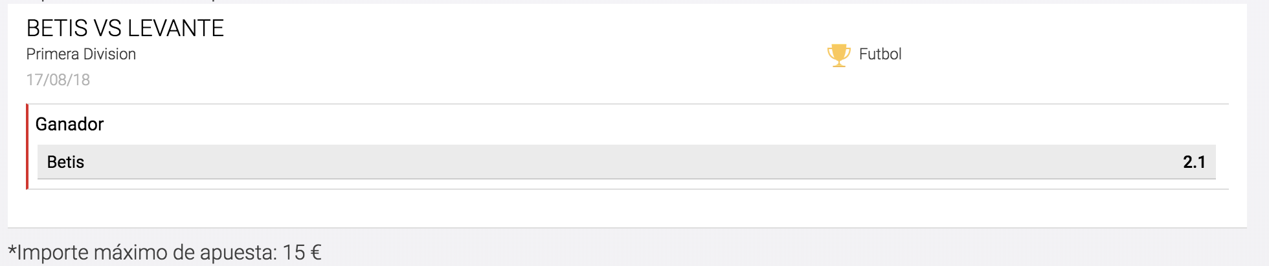
Task: Collapse the Ganador market header
Action: coord(69,124)
